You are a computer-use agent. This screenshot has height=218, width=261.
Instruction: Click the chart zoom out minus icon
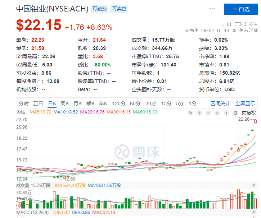pyautogui.click(x=208, y=113)
